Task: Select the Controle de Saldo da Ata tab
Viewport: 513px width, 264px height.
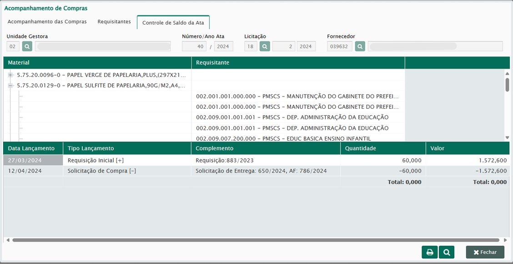Action: [x=173, y=22]
